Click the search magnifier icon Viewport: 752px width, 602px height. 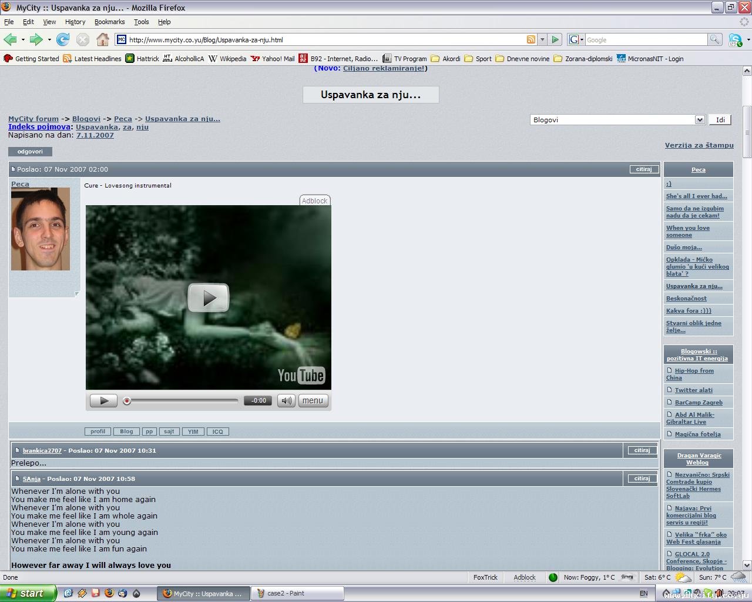click(x=715, y=39)
